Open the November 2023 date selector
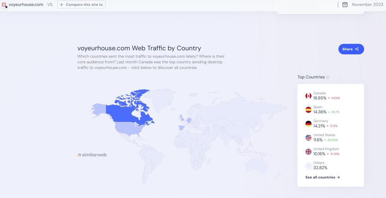Screen dimensions: 386x198 367,5
